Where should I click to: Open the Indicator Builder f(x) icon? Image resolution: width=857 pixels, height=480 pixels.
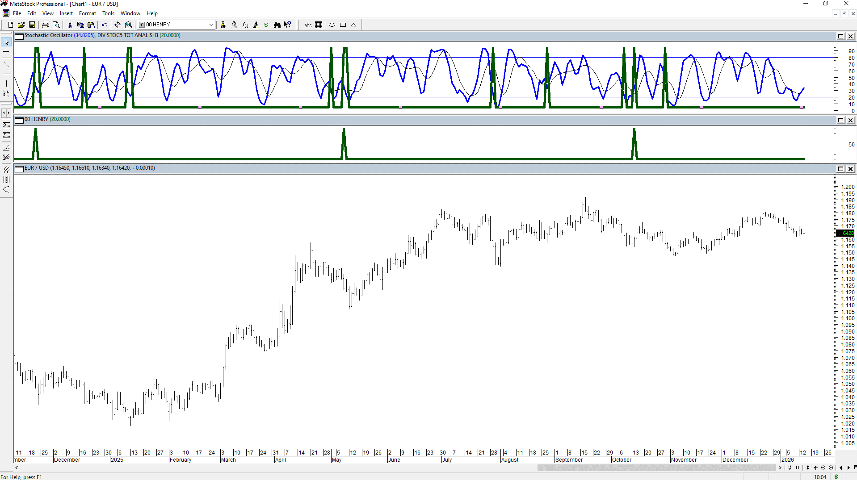point(245,25)
